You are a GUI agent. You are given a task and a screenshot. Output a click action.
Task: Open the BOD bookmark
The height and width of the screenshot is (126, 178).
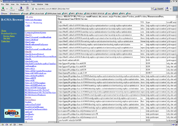[115, 14]
